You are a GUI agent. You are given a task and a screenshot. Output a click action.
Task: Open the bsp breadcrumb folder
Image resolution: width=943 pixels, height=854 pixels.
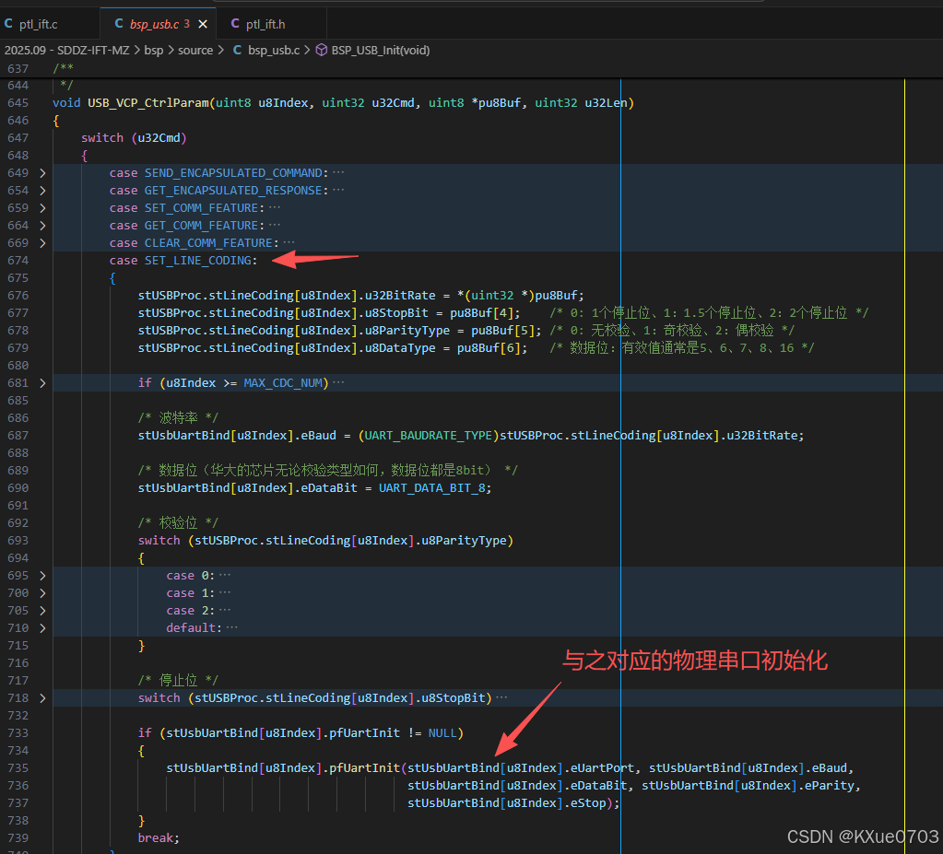tap(153, 51)
